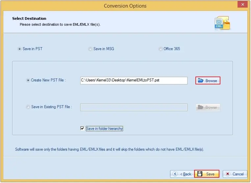Click the Select Destination heading
This screenshot has width=251, height=183.
pyautogui.click(x=29, y=18)
